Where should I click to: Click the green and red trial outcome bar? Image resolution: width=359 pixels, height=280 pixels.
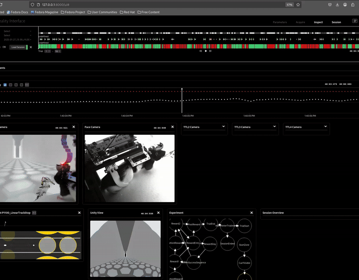click(198, 47)
